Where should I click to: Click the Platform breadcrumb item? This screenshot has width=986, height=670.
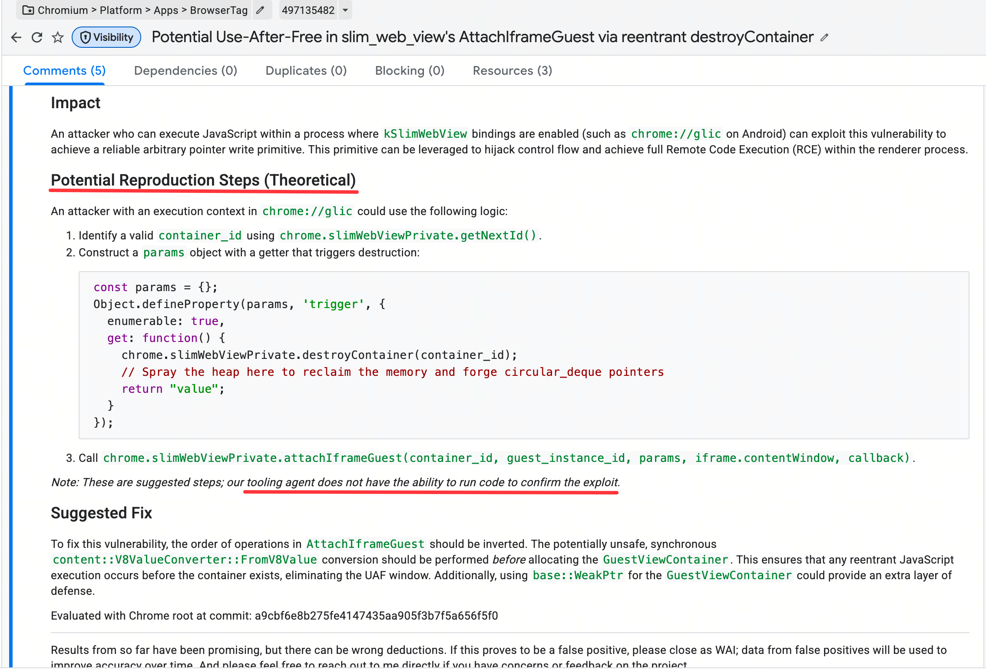click(x=121, y=10)
